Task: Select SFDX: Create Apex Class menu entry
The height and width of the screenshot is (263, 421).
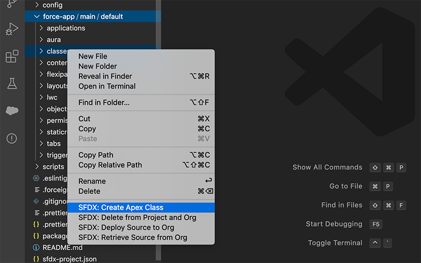Action: (x=121, y=207)
